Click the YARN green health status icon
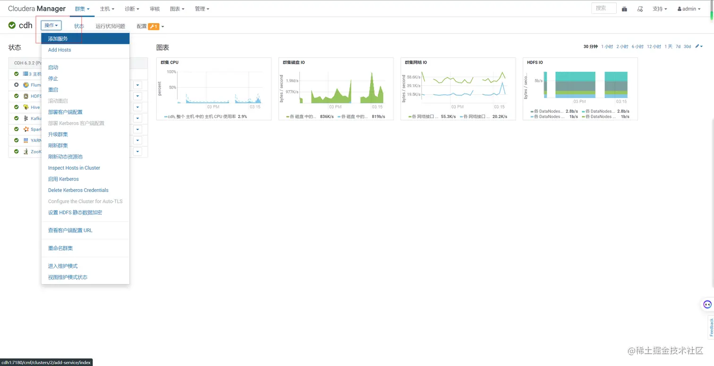The height and width of the screenshot is (366, 714). coord(17,141)
